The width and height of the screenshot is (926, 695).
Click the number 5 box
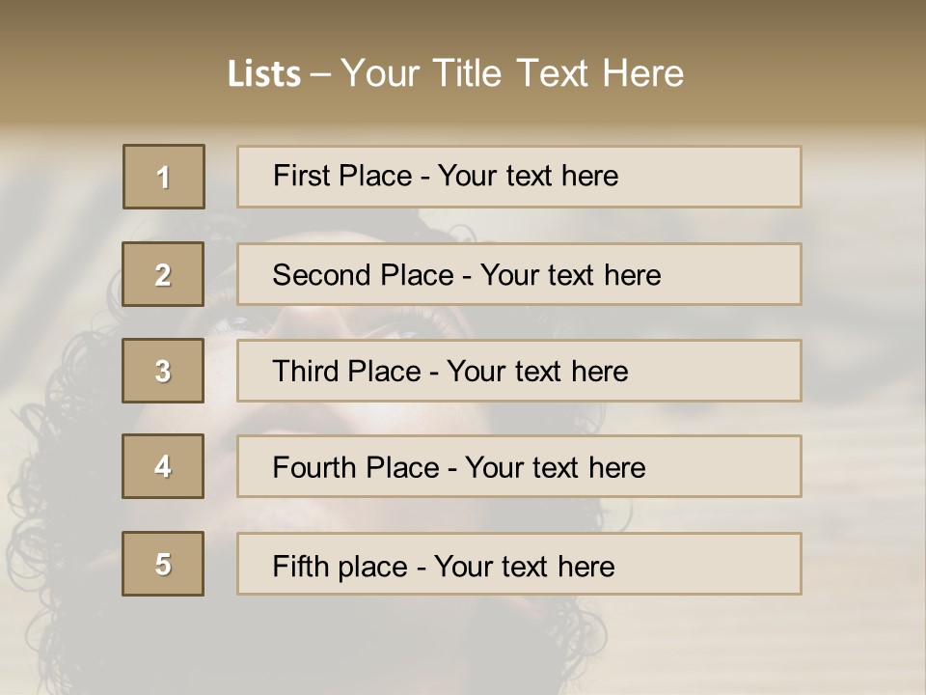(163, 564)
